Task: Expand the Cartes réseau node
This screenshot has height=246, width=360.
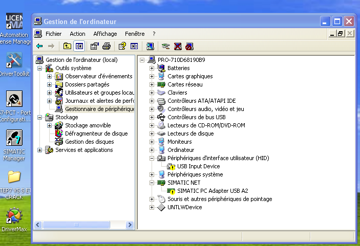Action: pos(152,84)
